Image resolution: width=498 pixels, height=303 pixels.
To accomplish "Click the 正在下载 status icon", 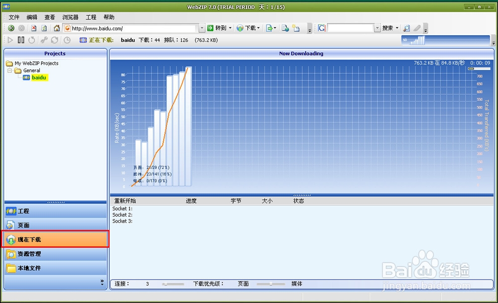I will (83, 40).
